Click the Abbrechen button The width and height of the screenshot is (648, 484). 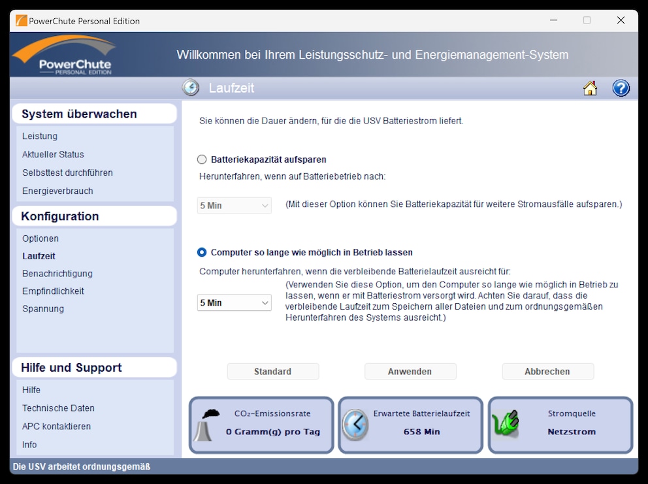[x=547, y=372]
